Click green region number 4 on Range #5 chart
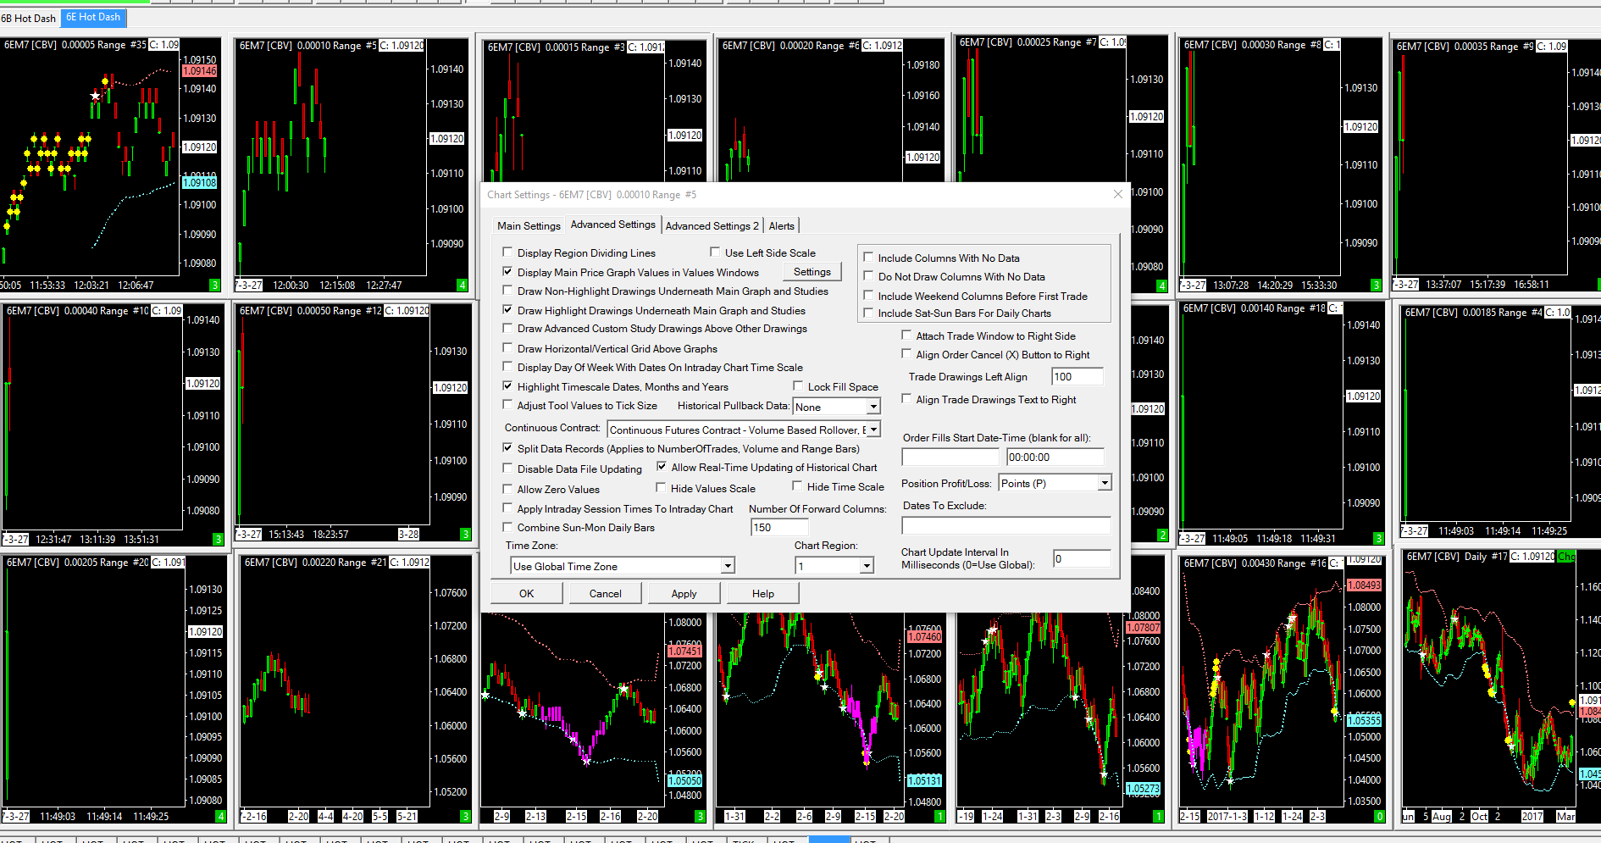1601x843 pixels. (x=462, y=286)
